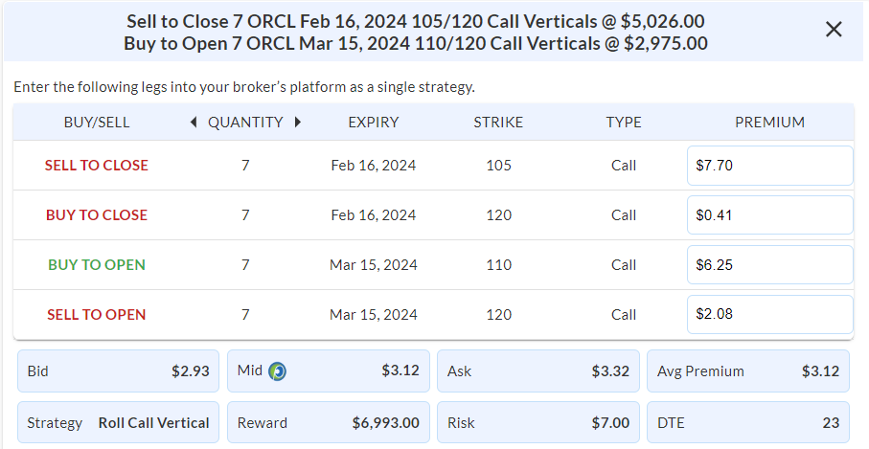Click the Reward $6,993.00 box

(x=328, y=422)
